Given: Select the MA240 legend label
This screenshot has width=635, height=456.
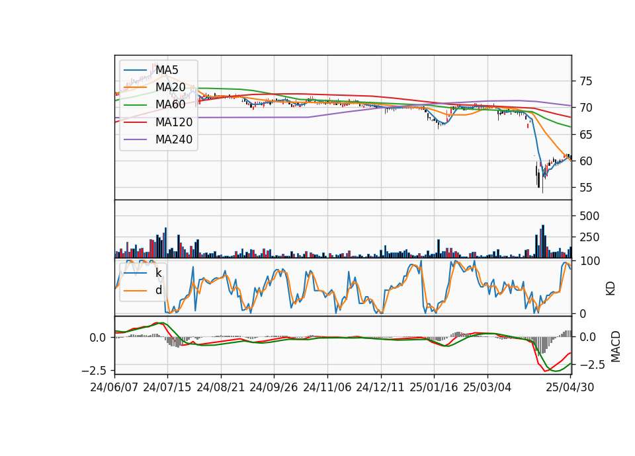Looking at the screenshot, I should pyautogui.click(x=174, y=139).
